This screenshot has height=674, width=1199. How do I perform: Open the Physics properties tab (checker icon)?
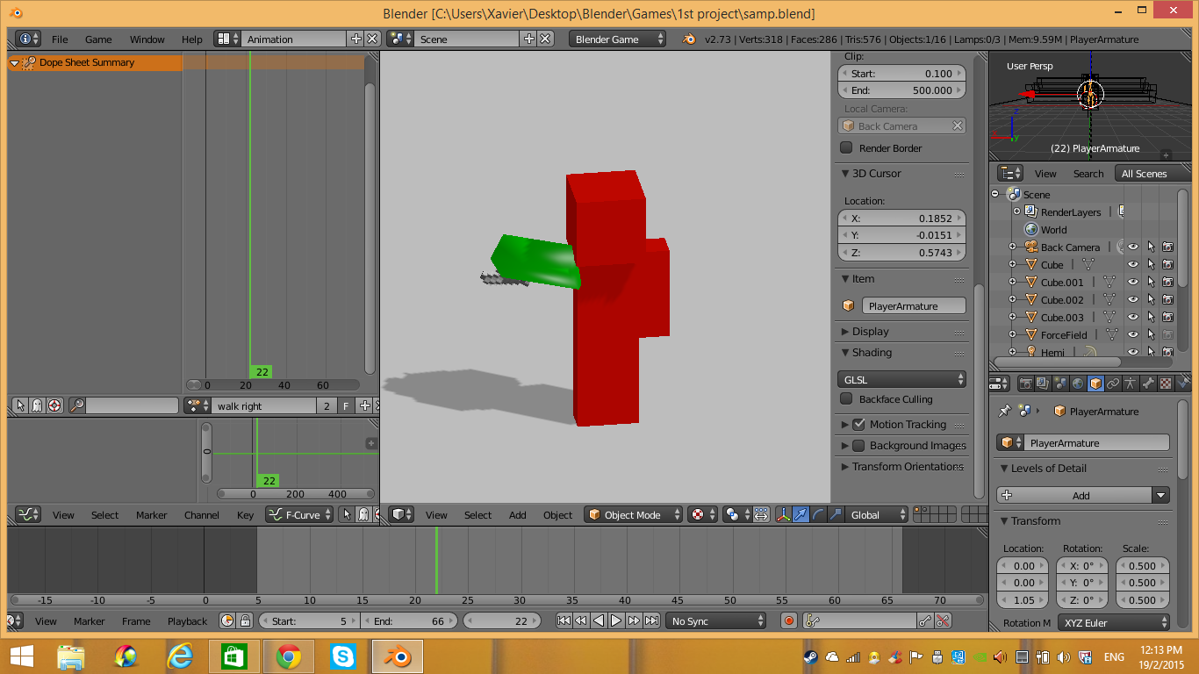click(1166, 384)
